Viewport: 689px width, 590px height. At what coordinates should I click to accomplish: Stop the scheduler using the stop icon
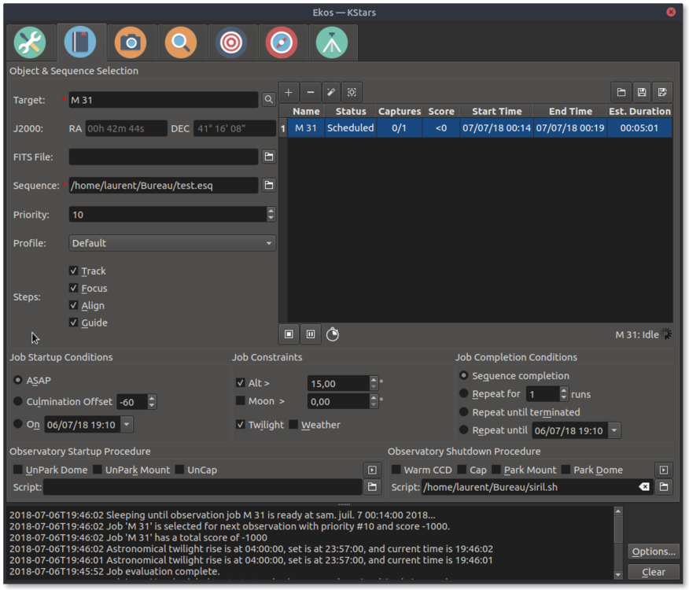tap(289, 334)
